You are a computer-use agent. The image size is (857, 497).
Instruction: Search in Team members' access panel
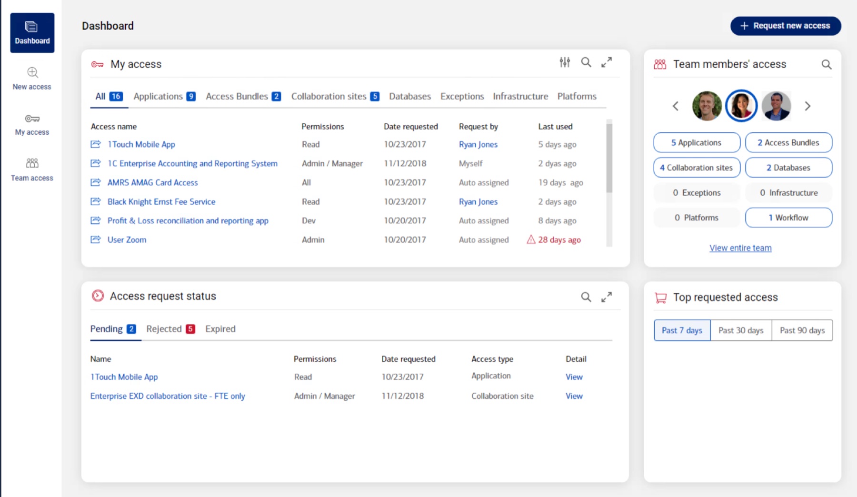(x=827, y=64)
